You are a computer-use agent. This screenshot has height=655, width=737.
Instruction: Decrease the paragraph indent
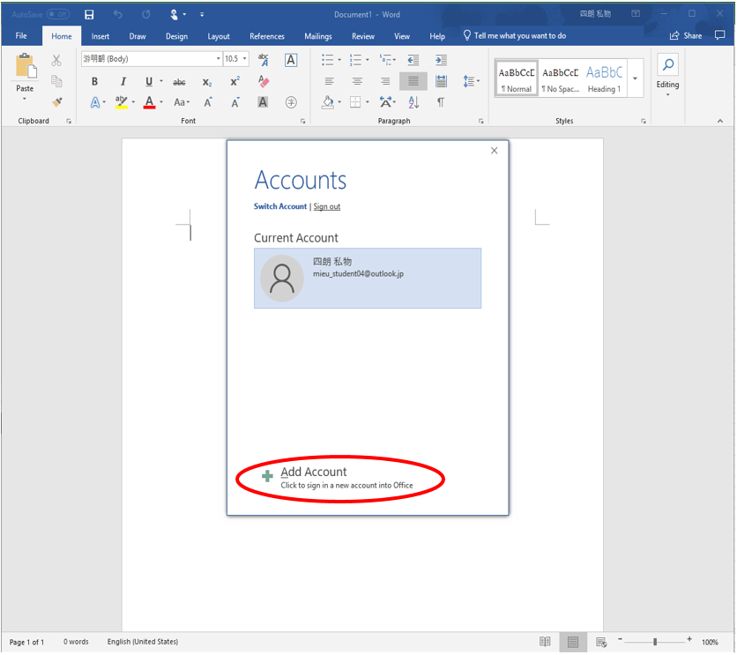(413, 60)
